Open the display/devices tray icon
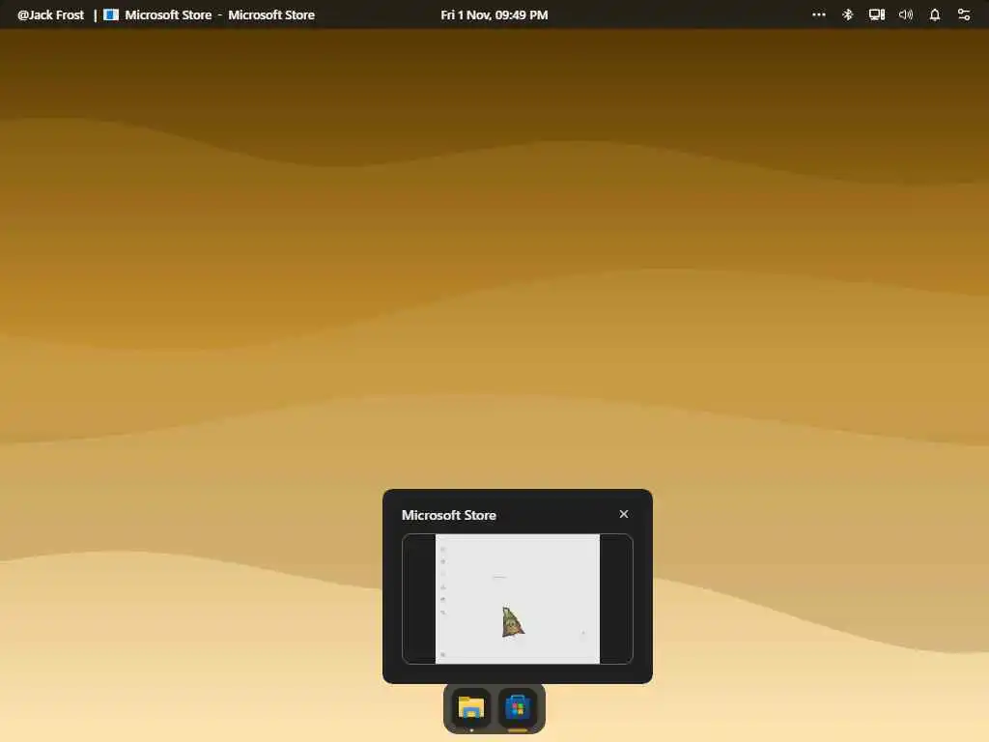Image resolution: width=989 pixels, height=742 pixels. tap(877, 14)
